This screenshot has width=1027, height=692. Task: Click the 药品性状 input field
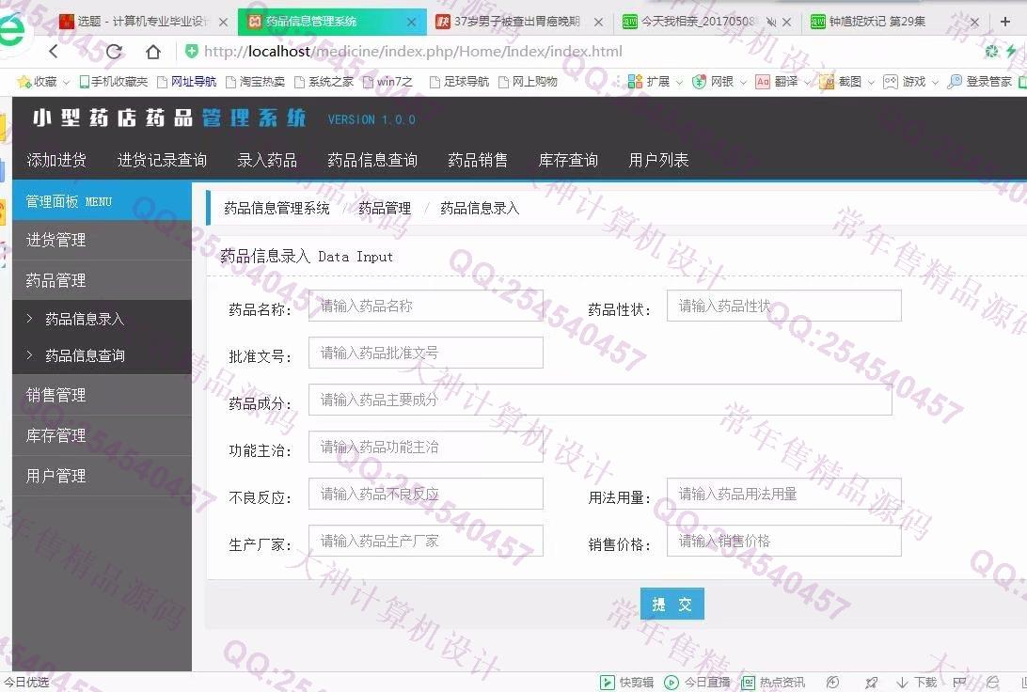click(x=784, y=306)
